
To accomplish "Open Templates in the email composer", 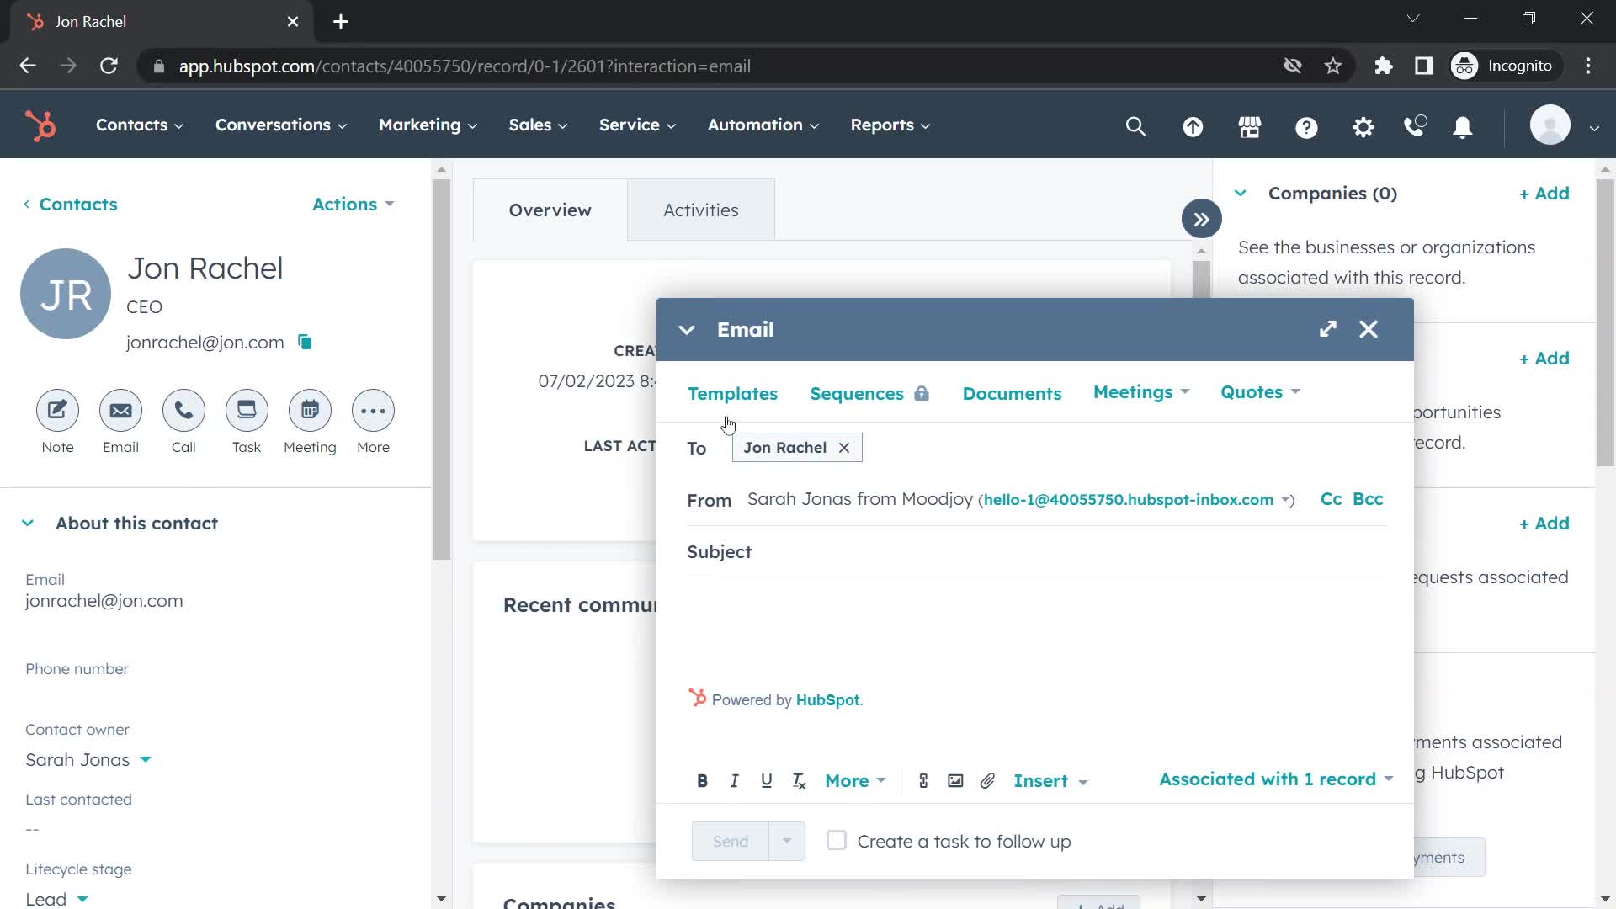I will pos(732,393).
